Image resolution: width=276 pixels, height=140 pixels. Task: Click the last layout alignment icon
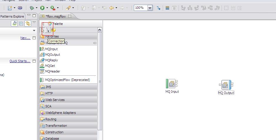(217, 8)
